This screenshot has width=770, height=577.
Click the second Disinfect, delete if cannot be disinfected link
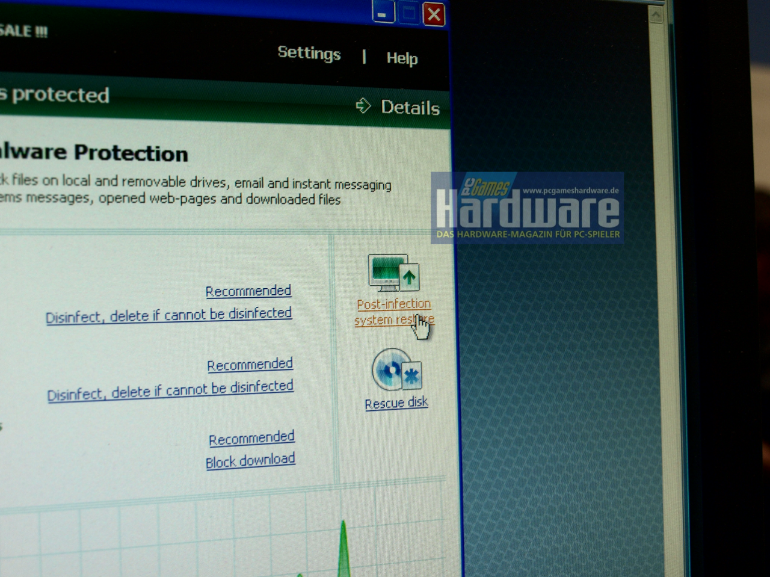click(x=170, y=390)
